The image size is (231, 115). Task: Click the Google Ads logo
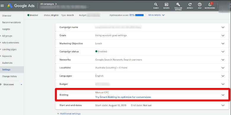pyautogui.click(x=21, y=6)
